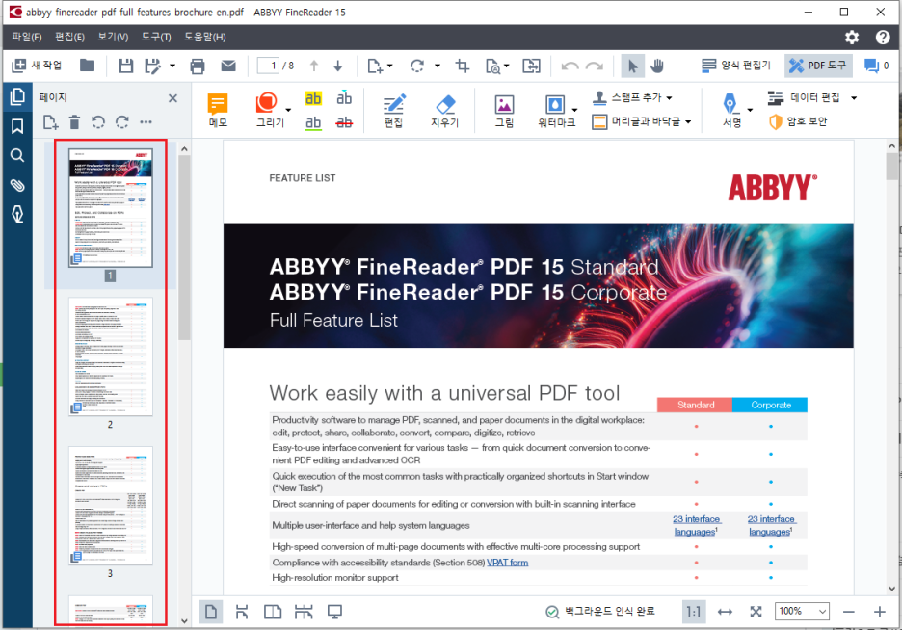Show the comments panel speech bubble icon
The image size is (902, 630).
click(872, 66)
